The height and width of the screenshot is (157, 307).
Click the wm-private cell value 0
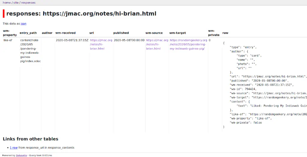[210, 40]
